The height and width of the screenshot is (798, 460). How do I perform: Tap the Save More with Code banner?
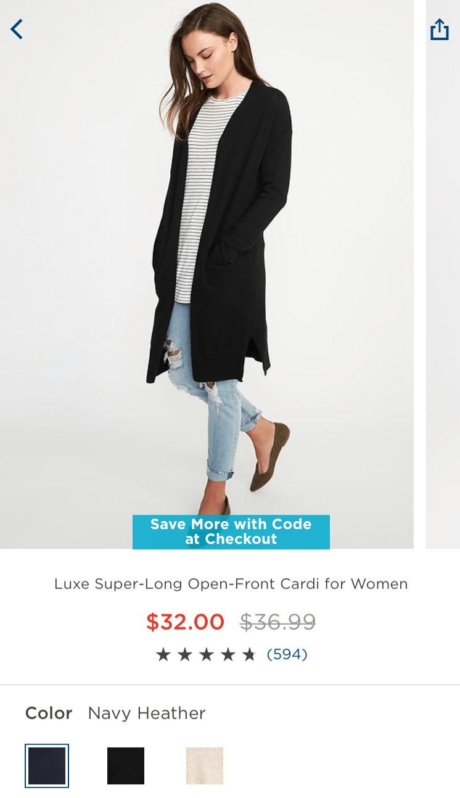click(x=231, y=532)
